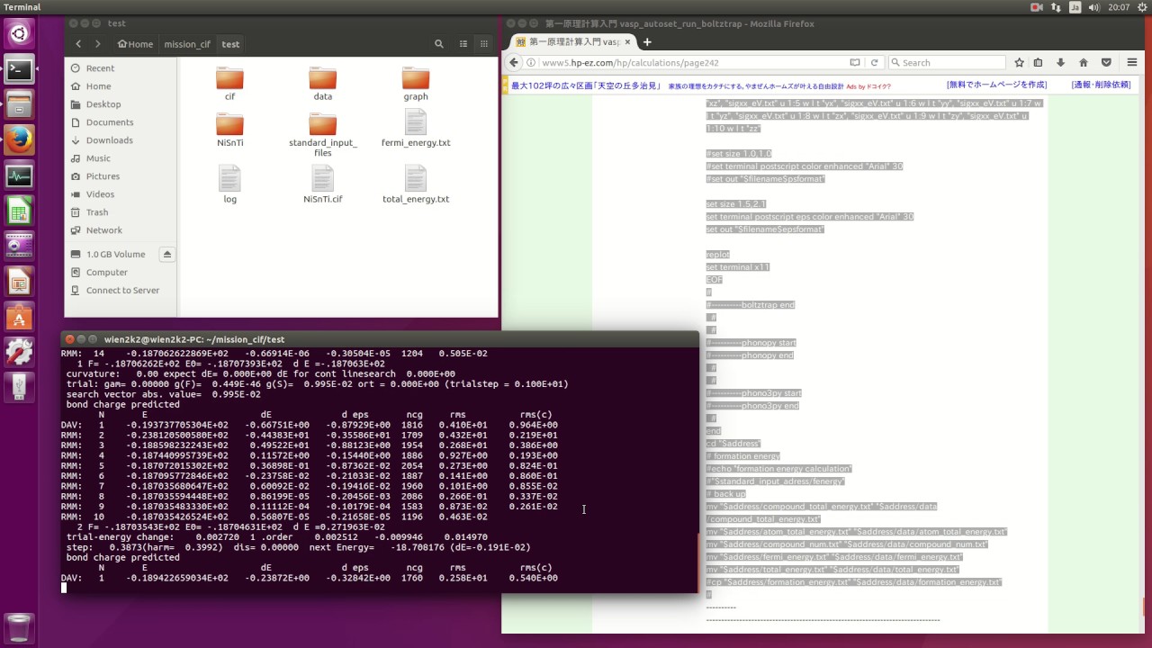Select the mission_cif path breadcrumb
The height and width of the screenshot is (648, 1152).
pos(187,44)
